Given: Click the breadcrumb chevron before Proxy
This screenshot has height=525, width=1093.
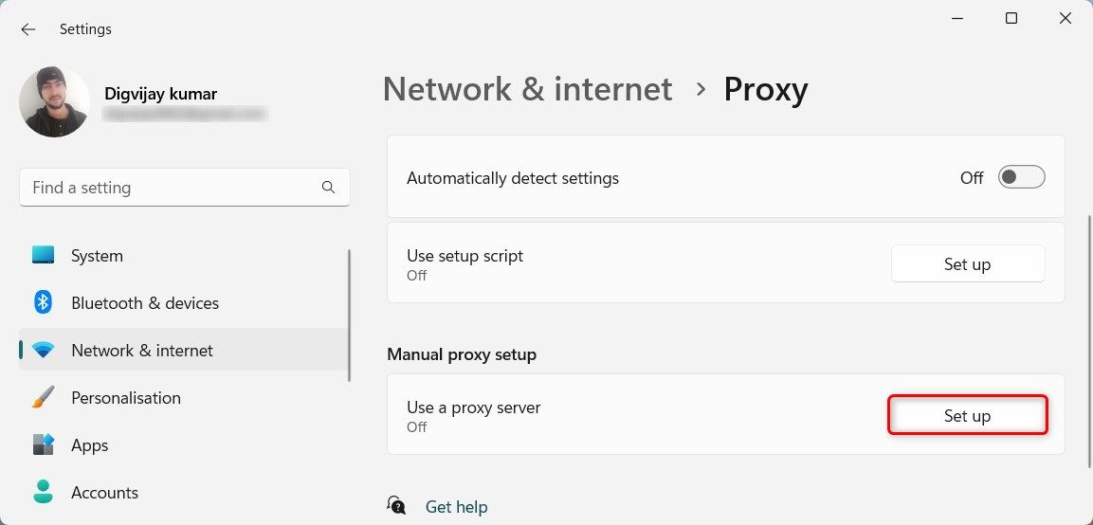Looking at the screenshot, I should coord(701,89).
